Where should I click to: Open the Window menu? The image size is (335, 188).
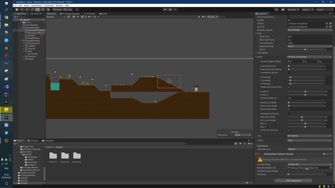[59, 6]
